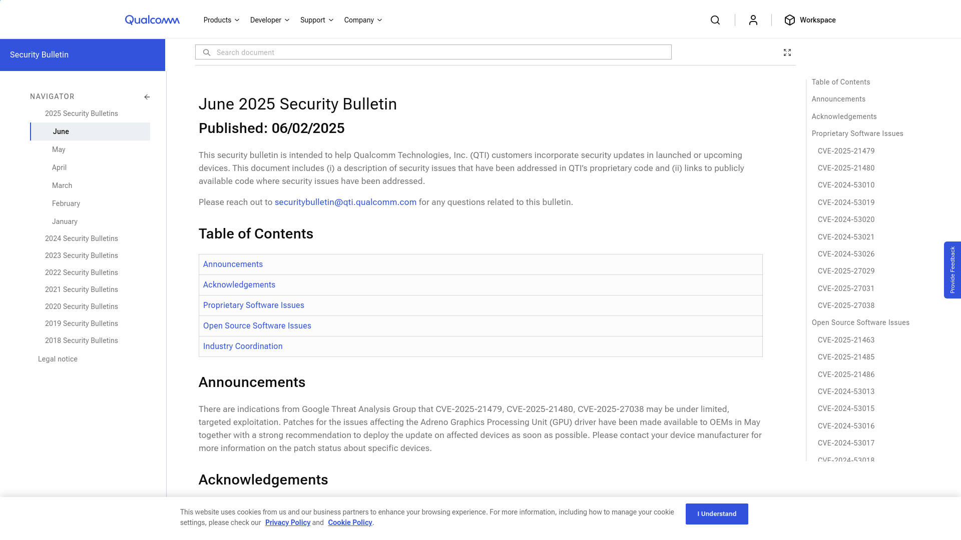Select the June bulletin
Screen dimensions: 961x540
click(x=90, y=131)
